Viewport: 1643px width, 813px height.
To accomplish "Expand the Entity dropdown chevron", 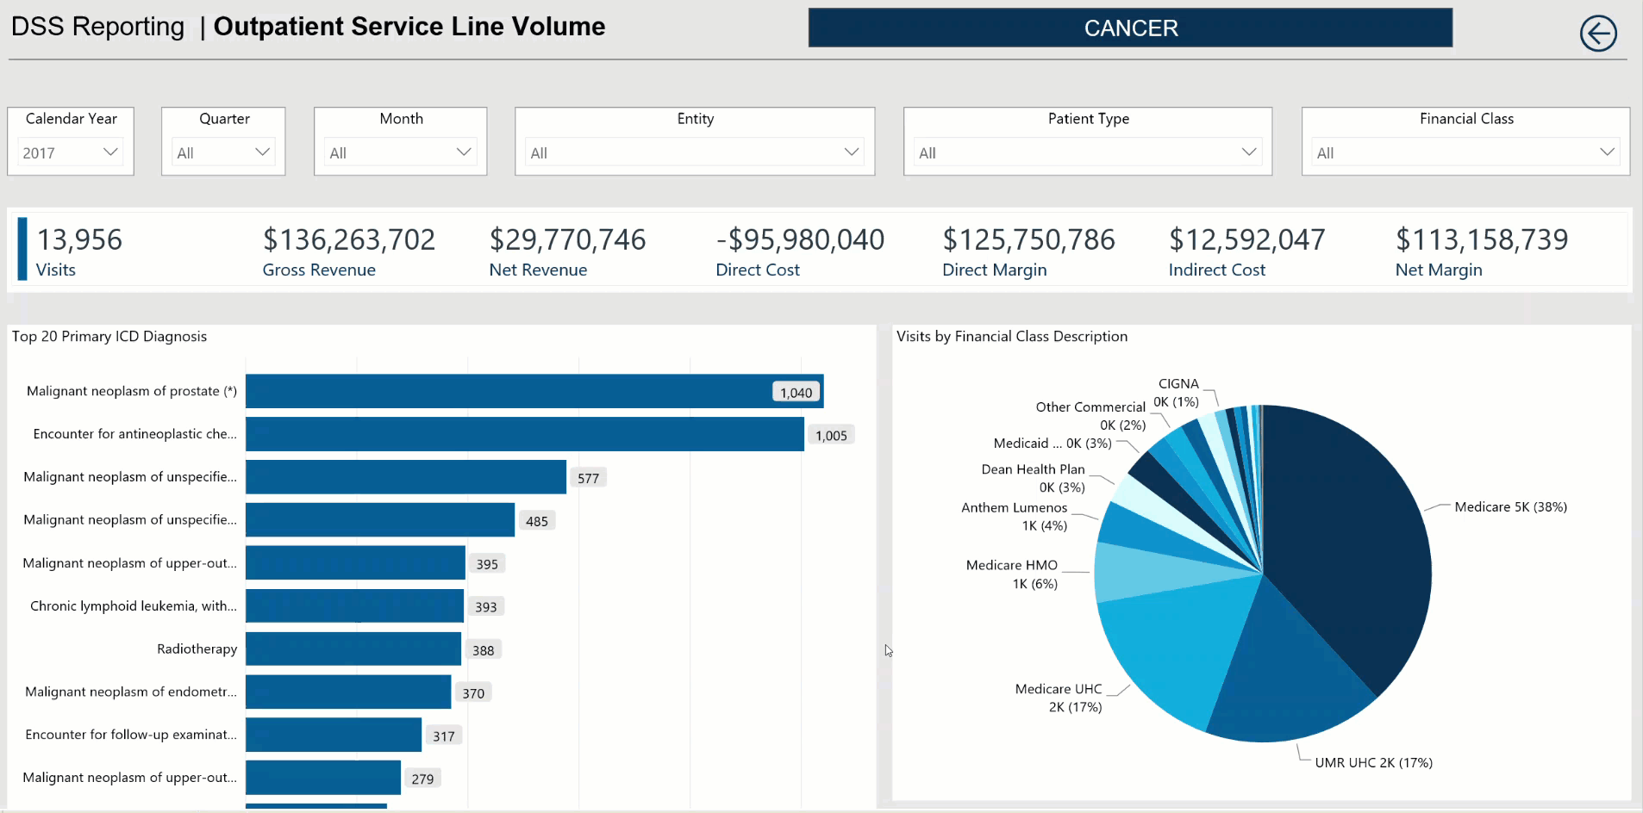I will (851, 152).
